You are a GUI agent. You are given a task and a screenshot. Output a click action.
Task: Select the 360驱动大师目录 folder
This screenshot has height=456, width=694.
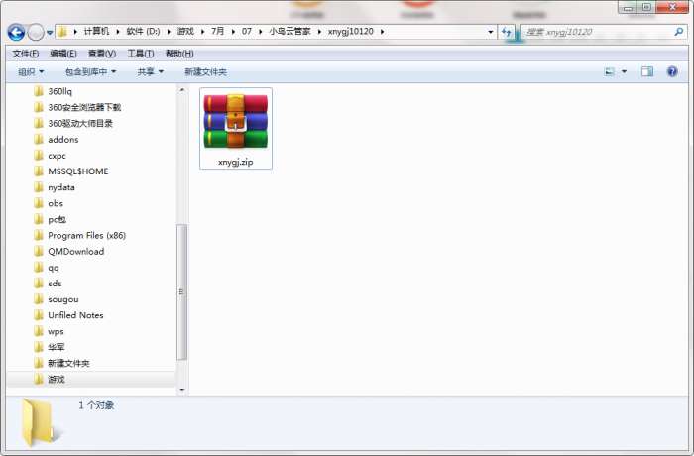point(80,124)
